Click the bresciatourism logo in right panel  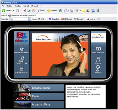tap(98, 36)
